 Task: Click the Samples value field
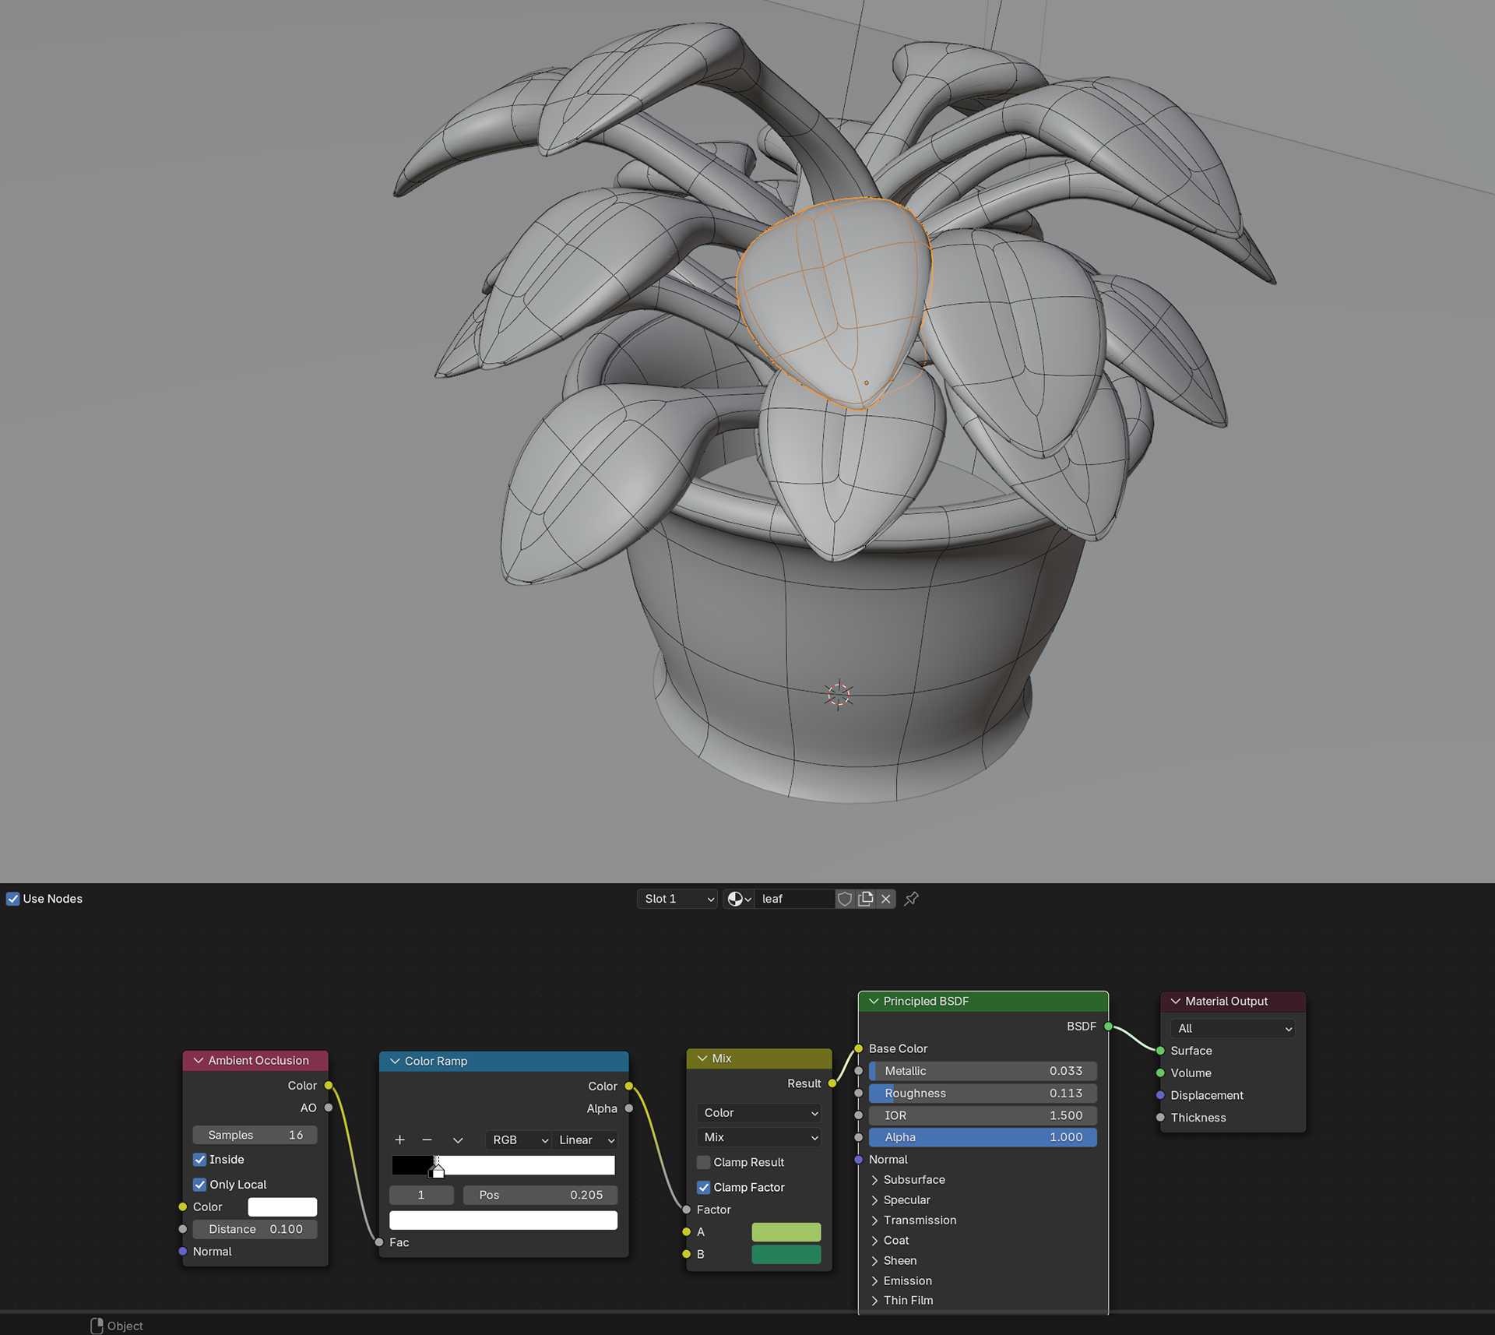(255, 1135)
